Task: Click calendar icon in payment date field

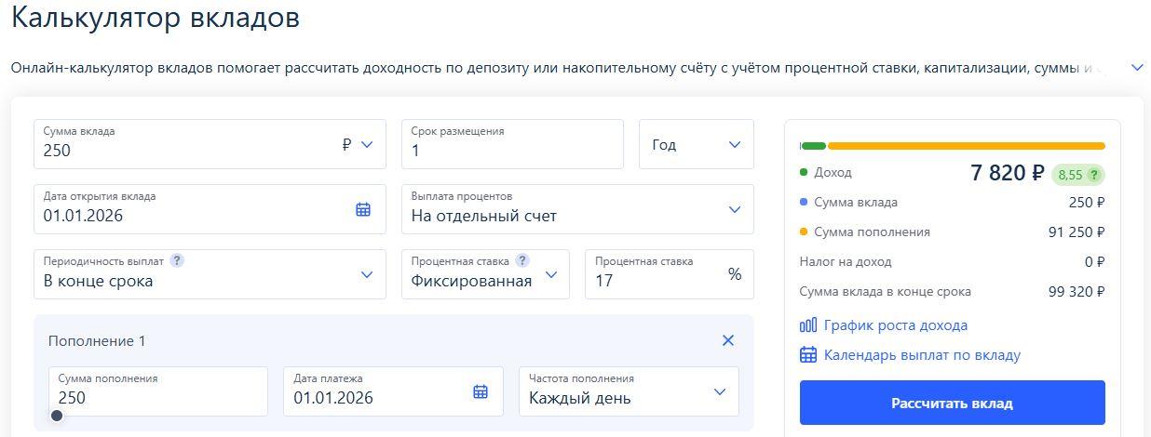Action: 481,391
